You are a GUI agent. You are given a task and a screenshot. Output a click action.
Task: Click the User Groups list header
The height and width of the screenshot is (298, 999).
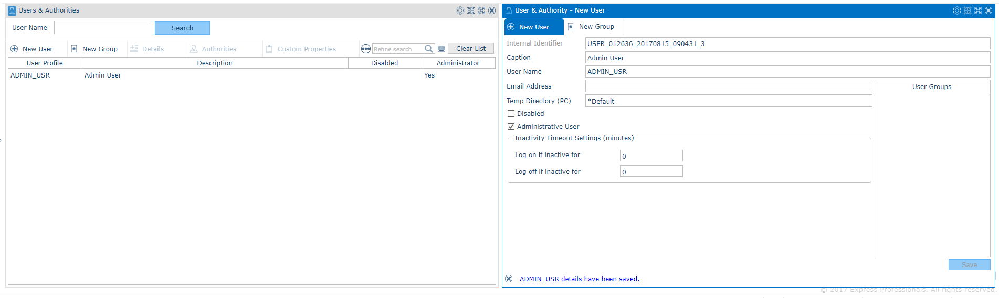[932, 86]
